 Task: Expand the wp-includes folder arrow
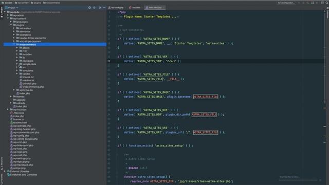(8, 109)
